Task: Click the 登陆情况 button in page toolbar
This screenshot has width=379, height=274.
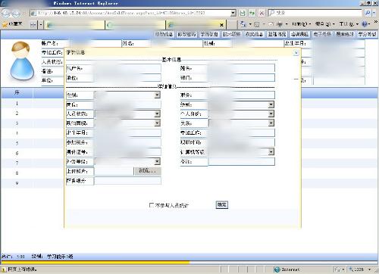Action: tap(277, 34)
